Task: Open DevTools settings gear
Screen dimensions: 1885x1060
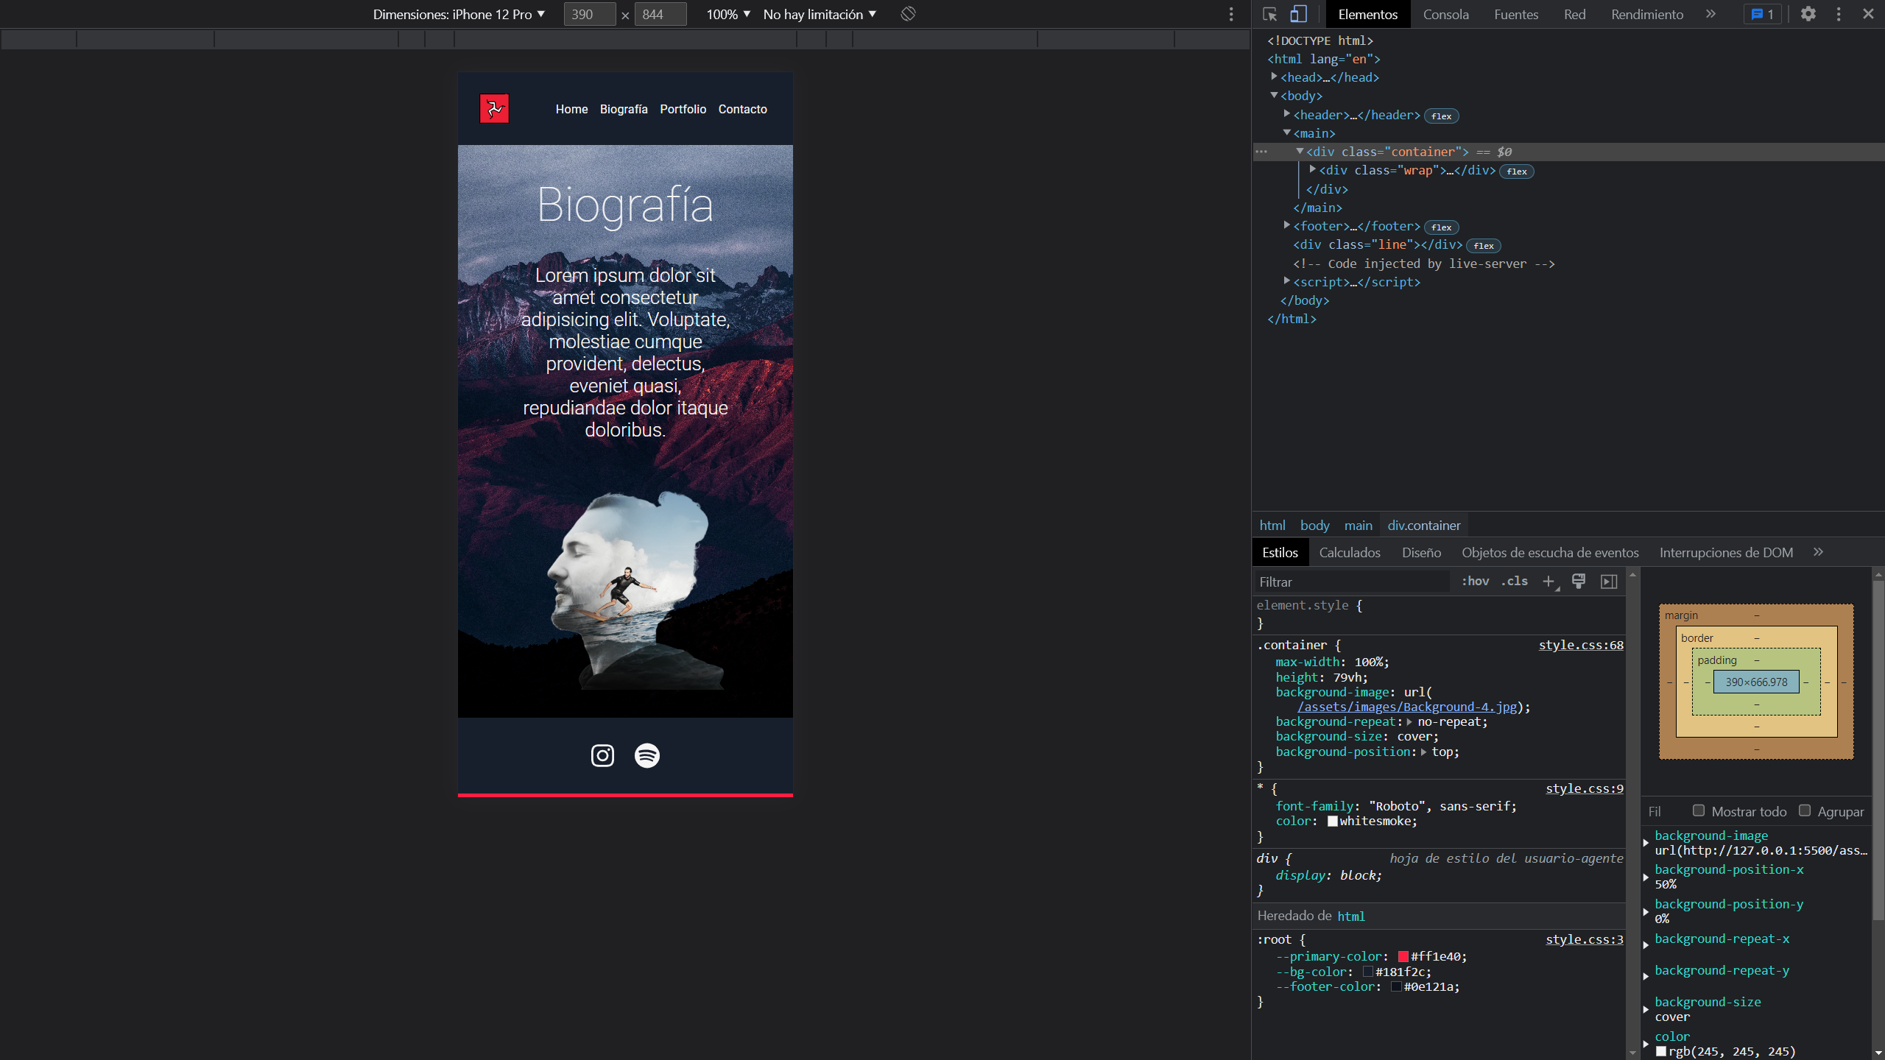Action: pos(1808,14)
